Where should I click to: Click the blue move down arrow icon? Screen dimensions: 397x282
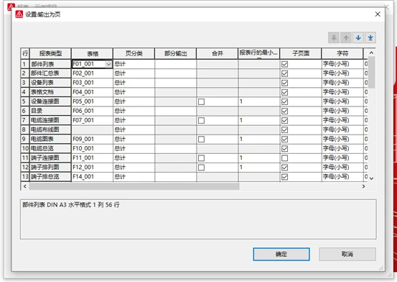coord(358,38)
